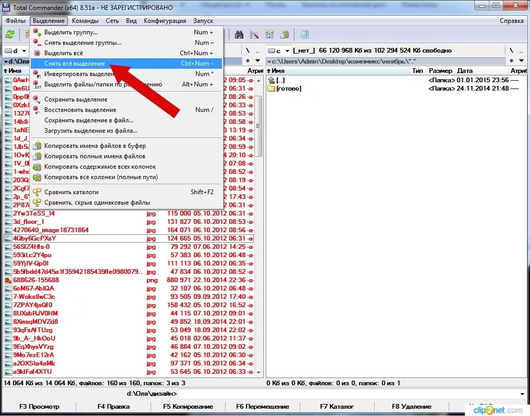The image size is (530, 416).
Task: Select file 3d_floor_1
Action: (x=129, y=222)
